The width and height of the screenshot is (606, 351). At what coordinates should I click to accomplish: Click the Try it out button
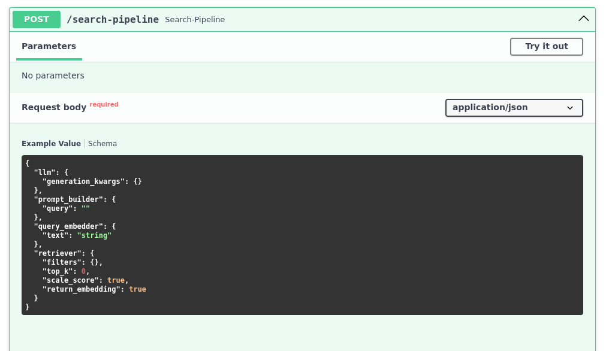coord(545,46)
